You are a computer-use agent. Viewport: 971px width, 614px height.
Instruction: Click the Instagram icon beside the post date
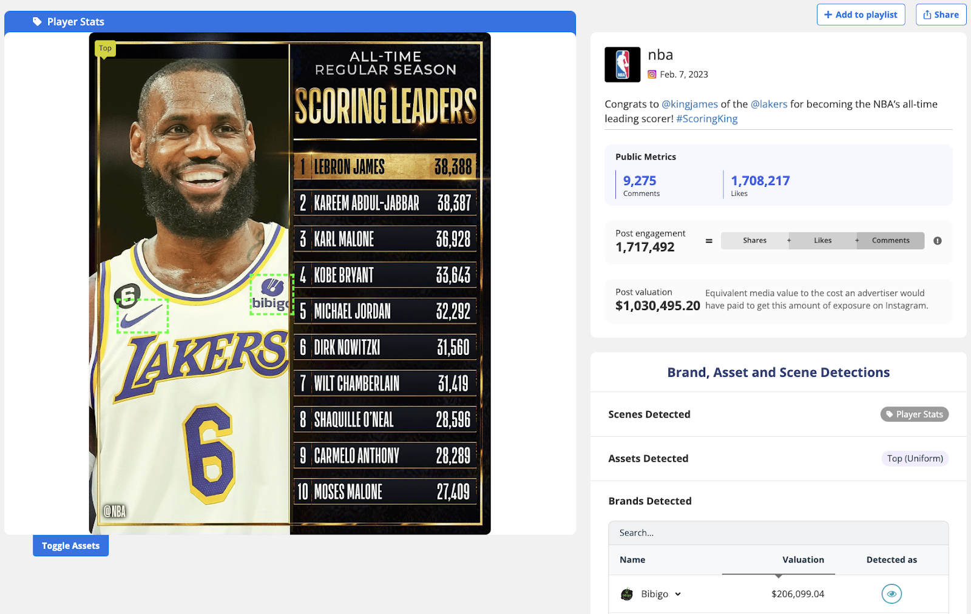pyautogui.click(x=652, y=75)
